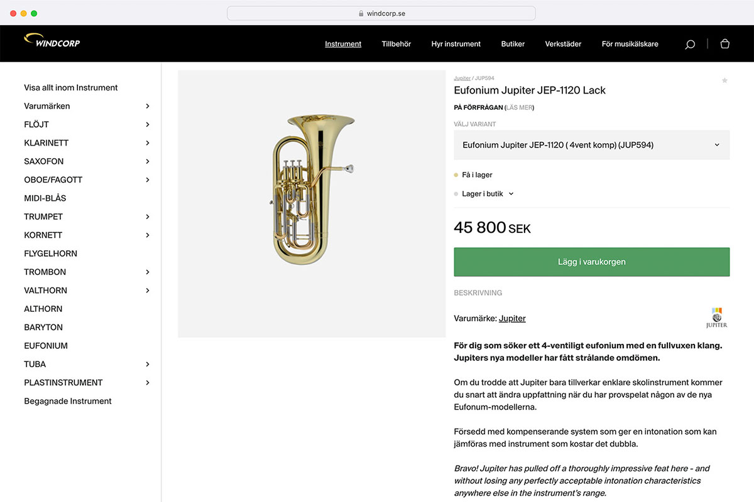The image size is (754, 502).
Task: Click the Jupiter brand logo image
Action: tap(716, 318)
